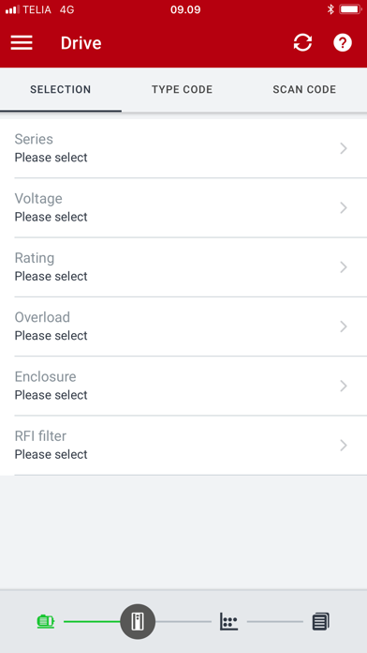Expand the Rating chevron
The width and height of the screenshot is (367, 653).
coord(344,267)
